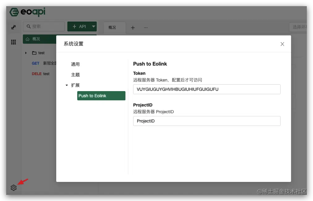Click the search magnifier icon

point(28,26)
